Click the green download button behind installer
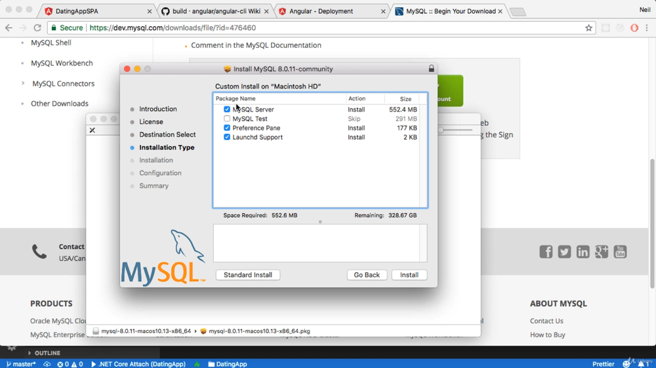Screen dimensions: 656x368 tap(450, 91)
